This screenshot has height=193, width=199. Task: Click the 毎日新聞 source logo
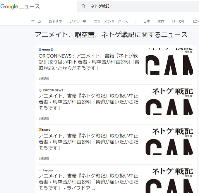pos(46,50)
